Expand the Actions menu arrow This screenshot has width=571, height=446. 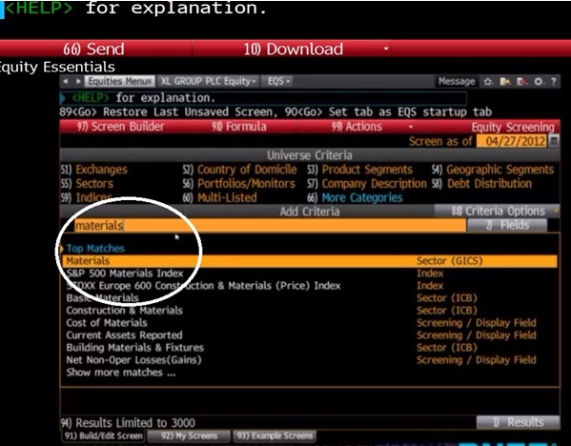point(411,127)
